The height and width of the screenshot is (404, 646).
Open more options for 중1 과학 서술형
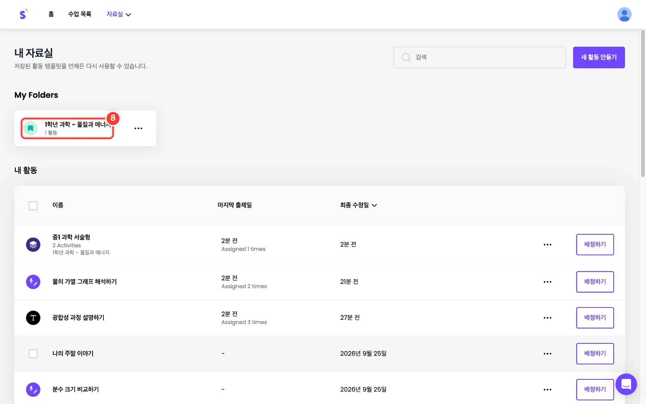click(x=547, y=244)
